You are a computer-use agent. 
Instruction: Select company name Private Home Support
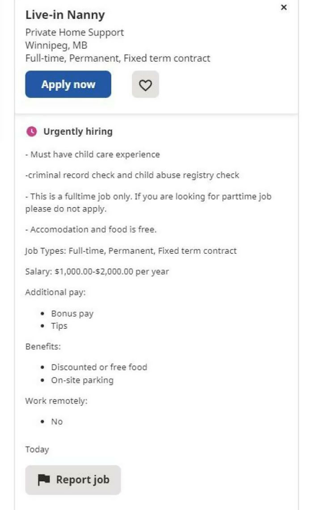75,32
